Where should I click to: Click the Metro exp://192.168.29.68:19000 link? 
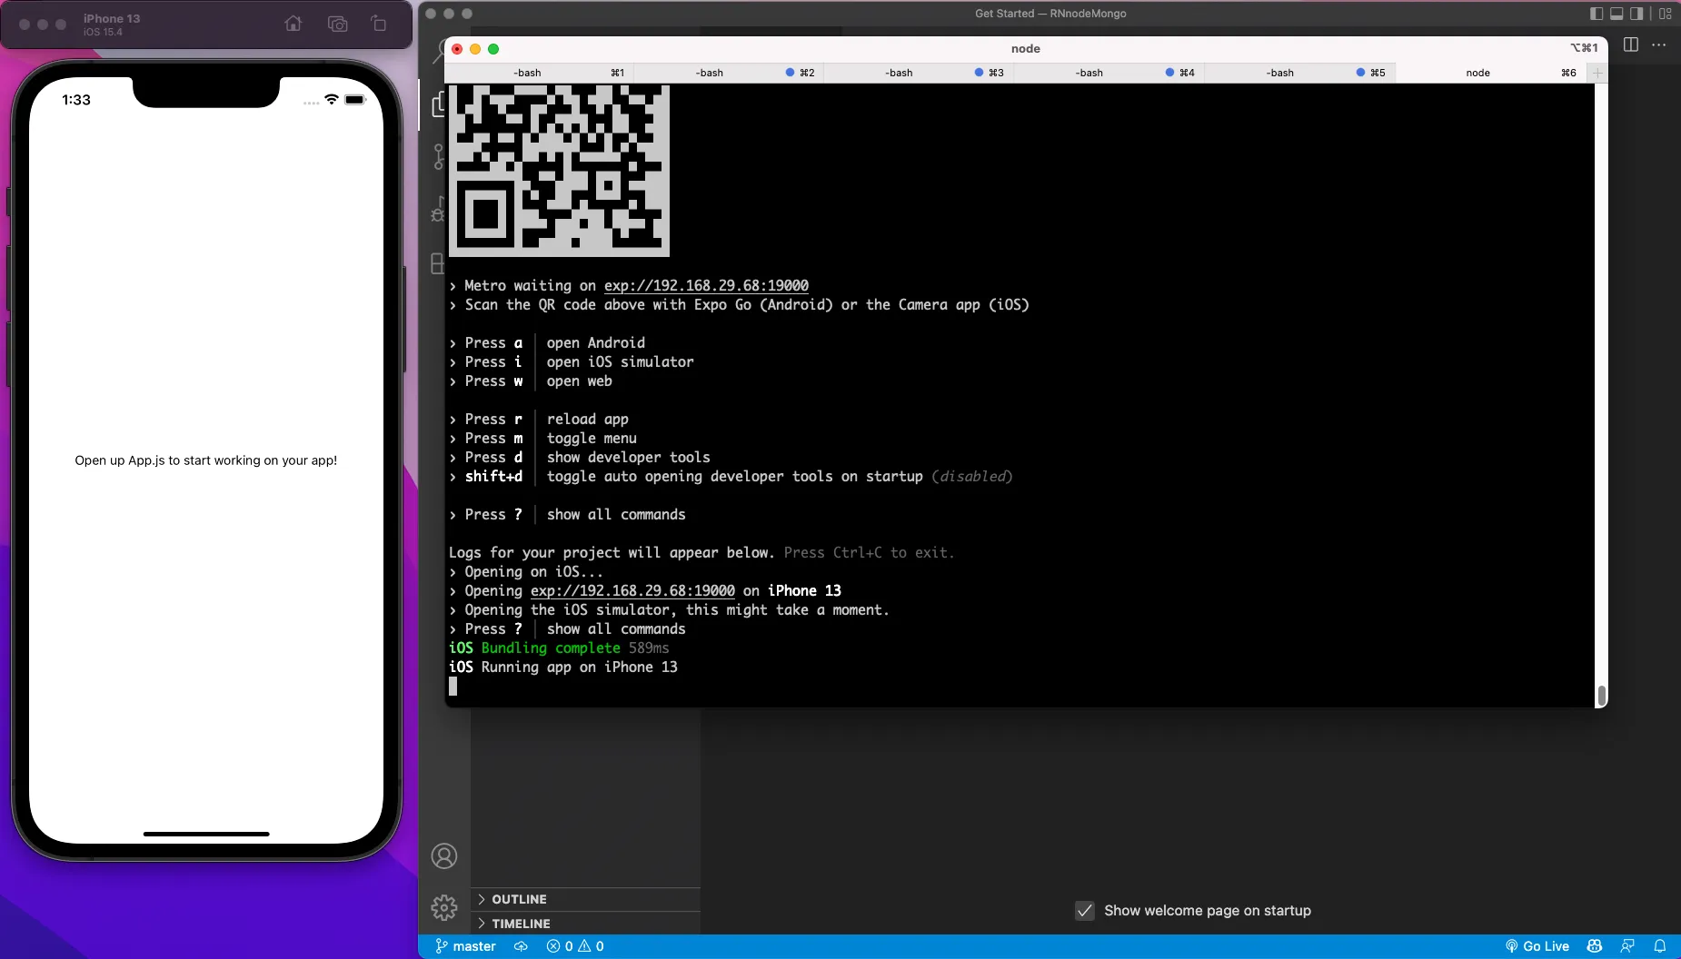click(x=706, y=285)
